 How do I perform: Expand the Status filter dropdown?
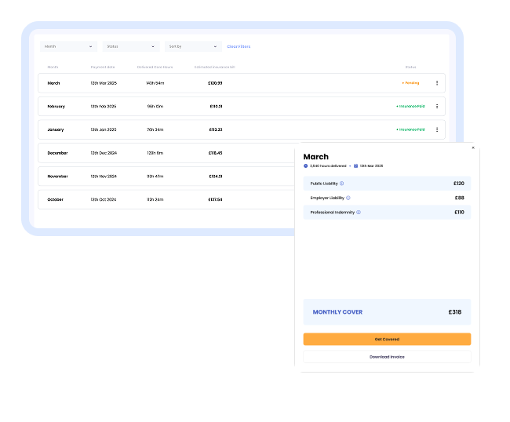(x=130, y=47)
